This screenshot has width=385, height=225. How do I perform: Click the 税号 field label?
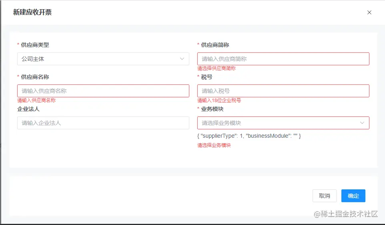207,77
